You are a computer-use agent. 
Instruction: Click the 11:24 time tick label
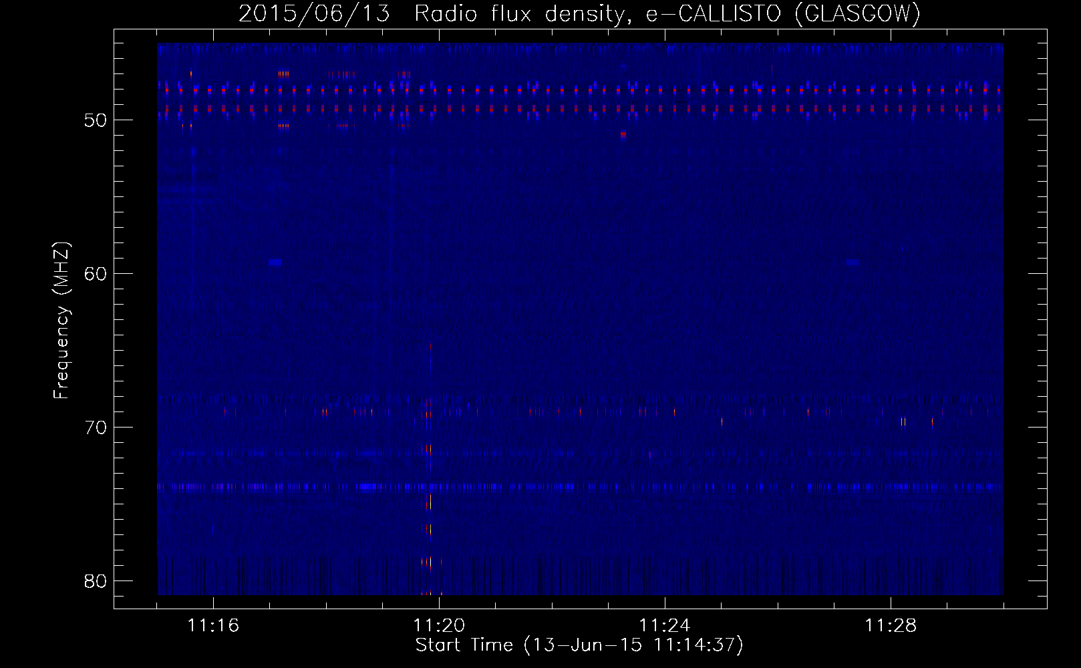point(665,626)
